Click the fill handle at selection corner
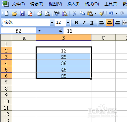 pyautogui.click(x=91, y=79)
